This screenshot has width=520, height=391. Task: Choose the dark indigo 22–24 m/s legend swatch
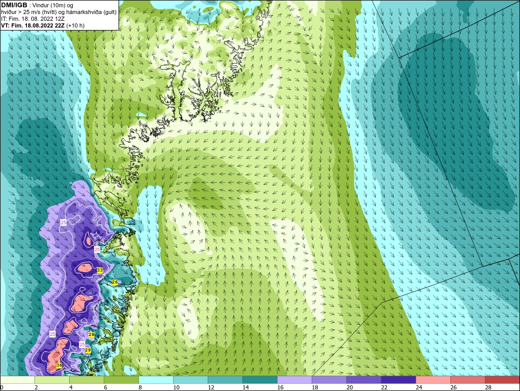click(x=399, y=380)
